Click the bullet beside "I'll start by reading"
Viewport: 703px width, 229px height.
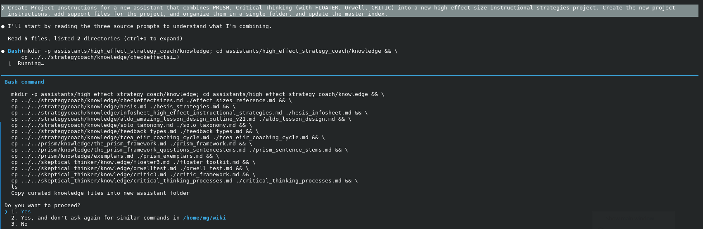(x=3, y=26)
